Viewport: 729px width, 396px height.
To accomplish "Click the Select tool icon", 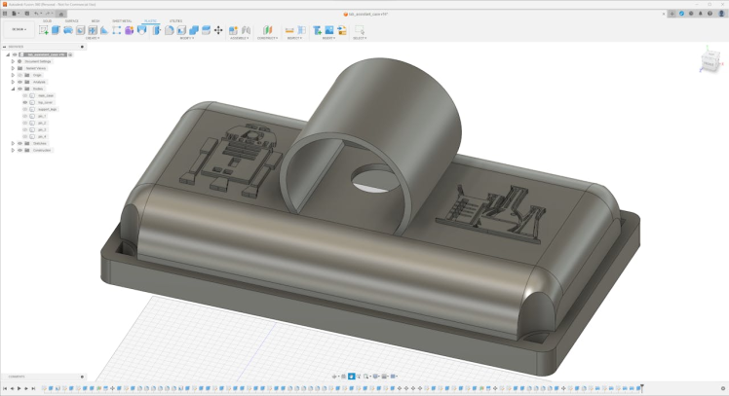I will 359,30.
